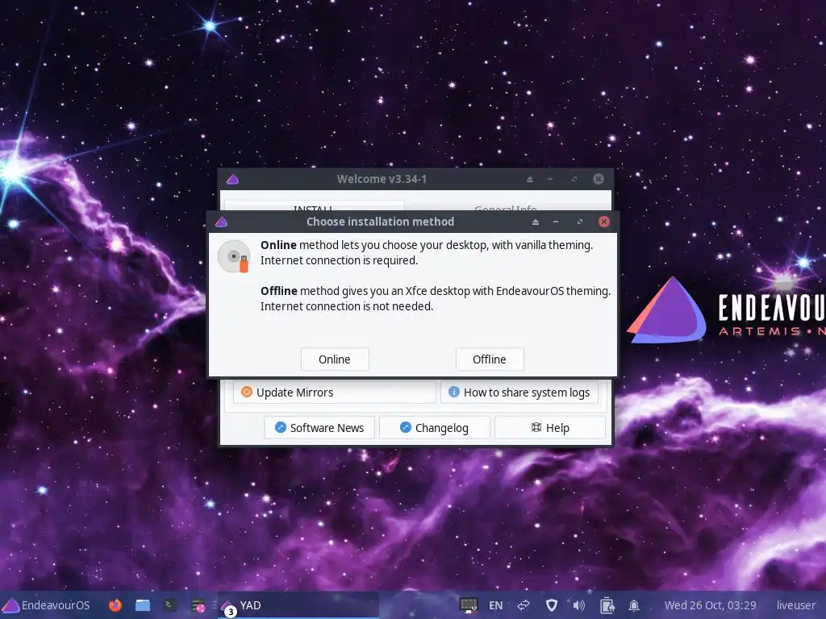Open the EN keyboard layout indicator

click(x=496, y=605)
